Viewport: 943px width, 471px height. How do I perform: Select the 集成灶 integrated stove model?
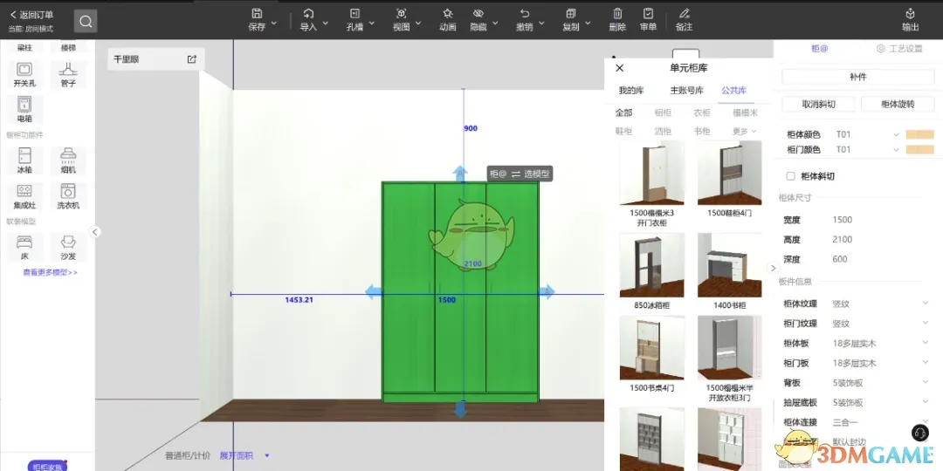click(24, 196)
